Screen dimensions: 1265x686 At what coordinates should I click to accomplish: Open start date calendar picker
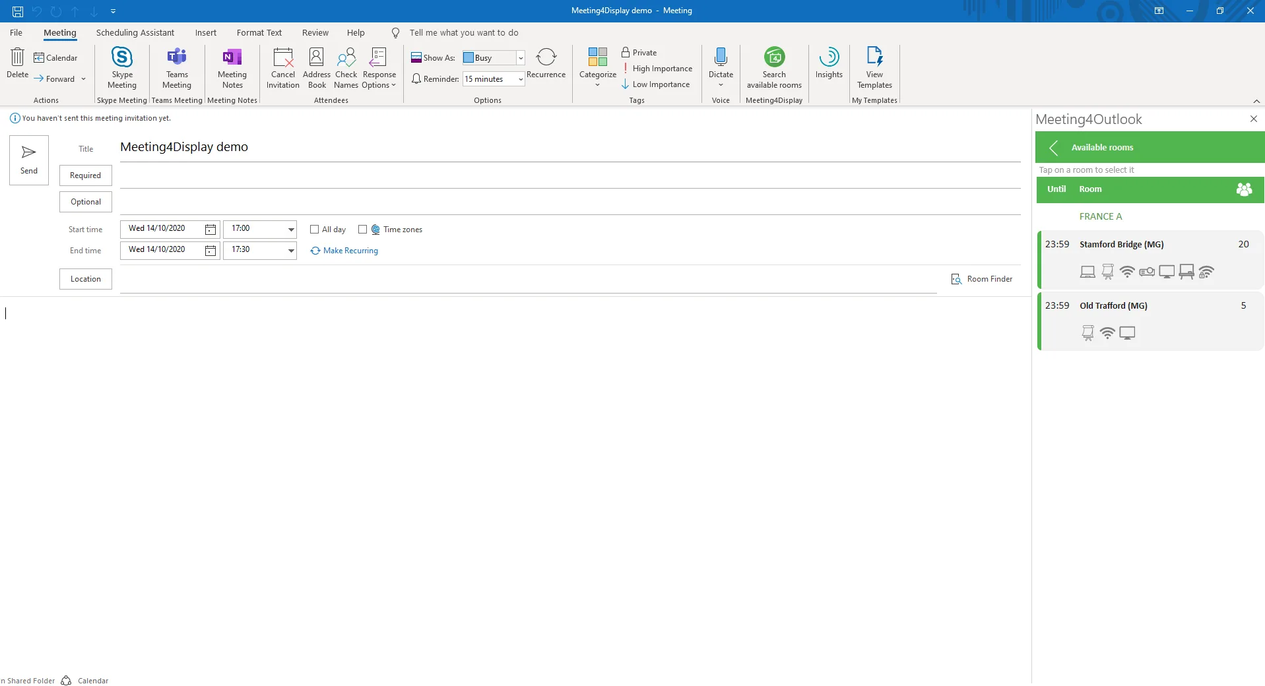tap(211, 229)
